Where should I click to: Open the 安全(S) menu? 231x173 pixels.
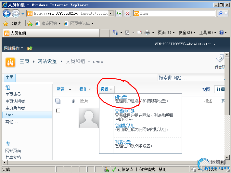coord(187,33)
